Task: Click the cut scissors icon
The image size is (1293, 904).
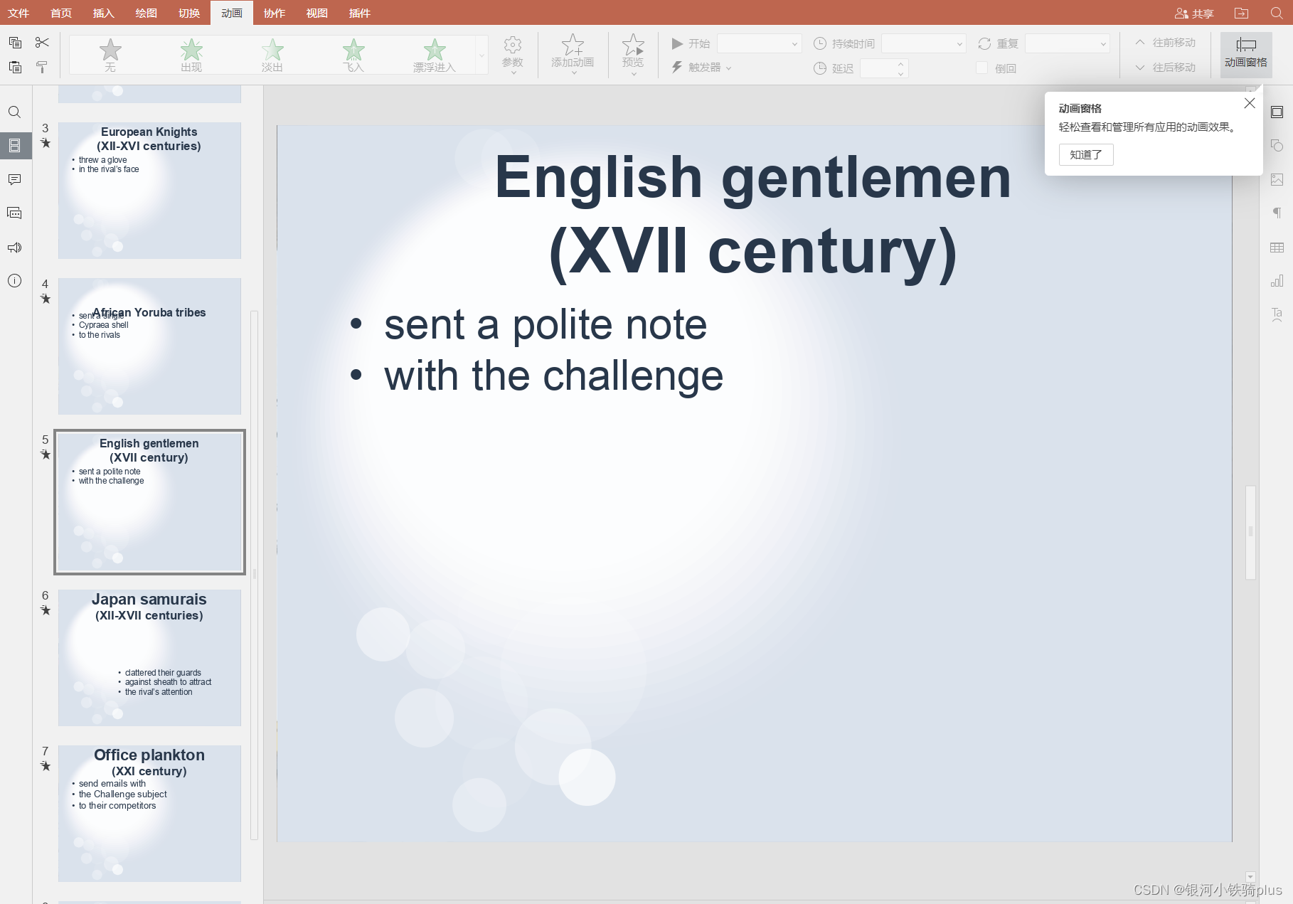Action: pyautogui.click(x=42, y=43)
